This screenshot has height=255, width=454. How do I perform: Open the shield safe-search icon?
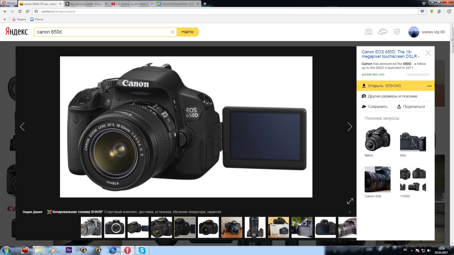[397, 32]
